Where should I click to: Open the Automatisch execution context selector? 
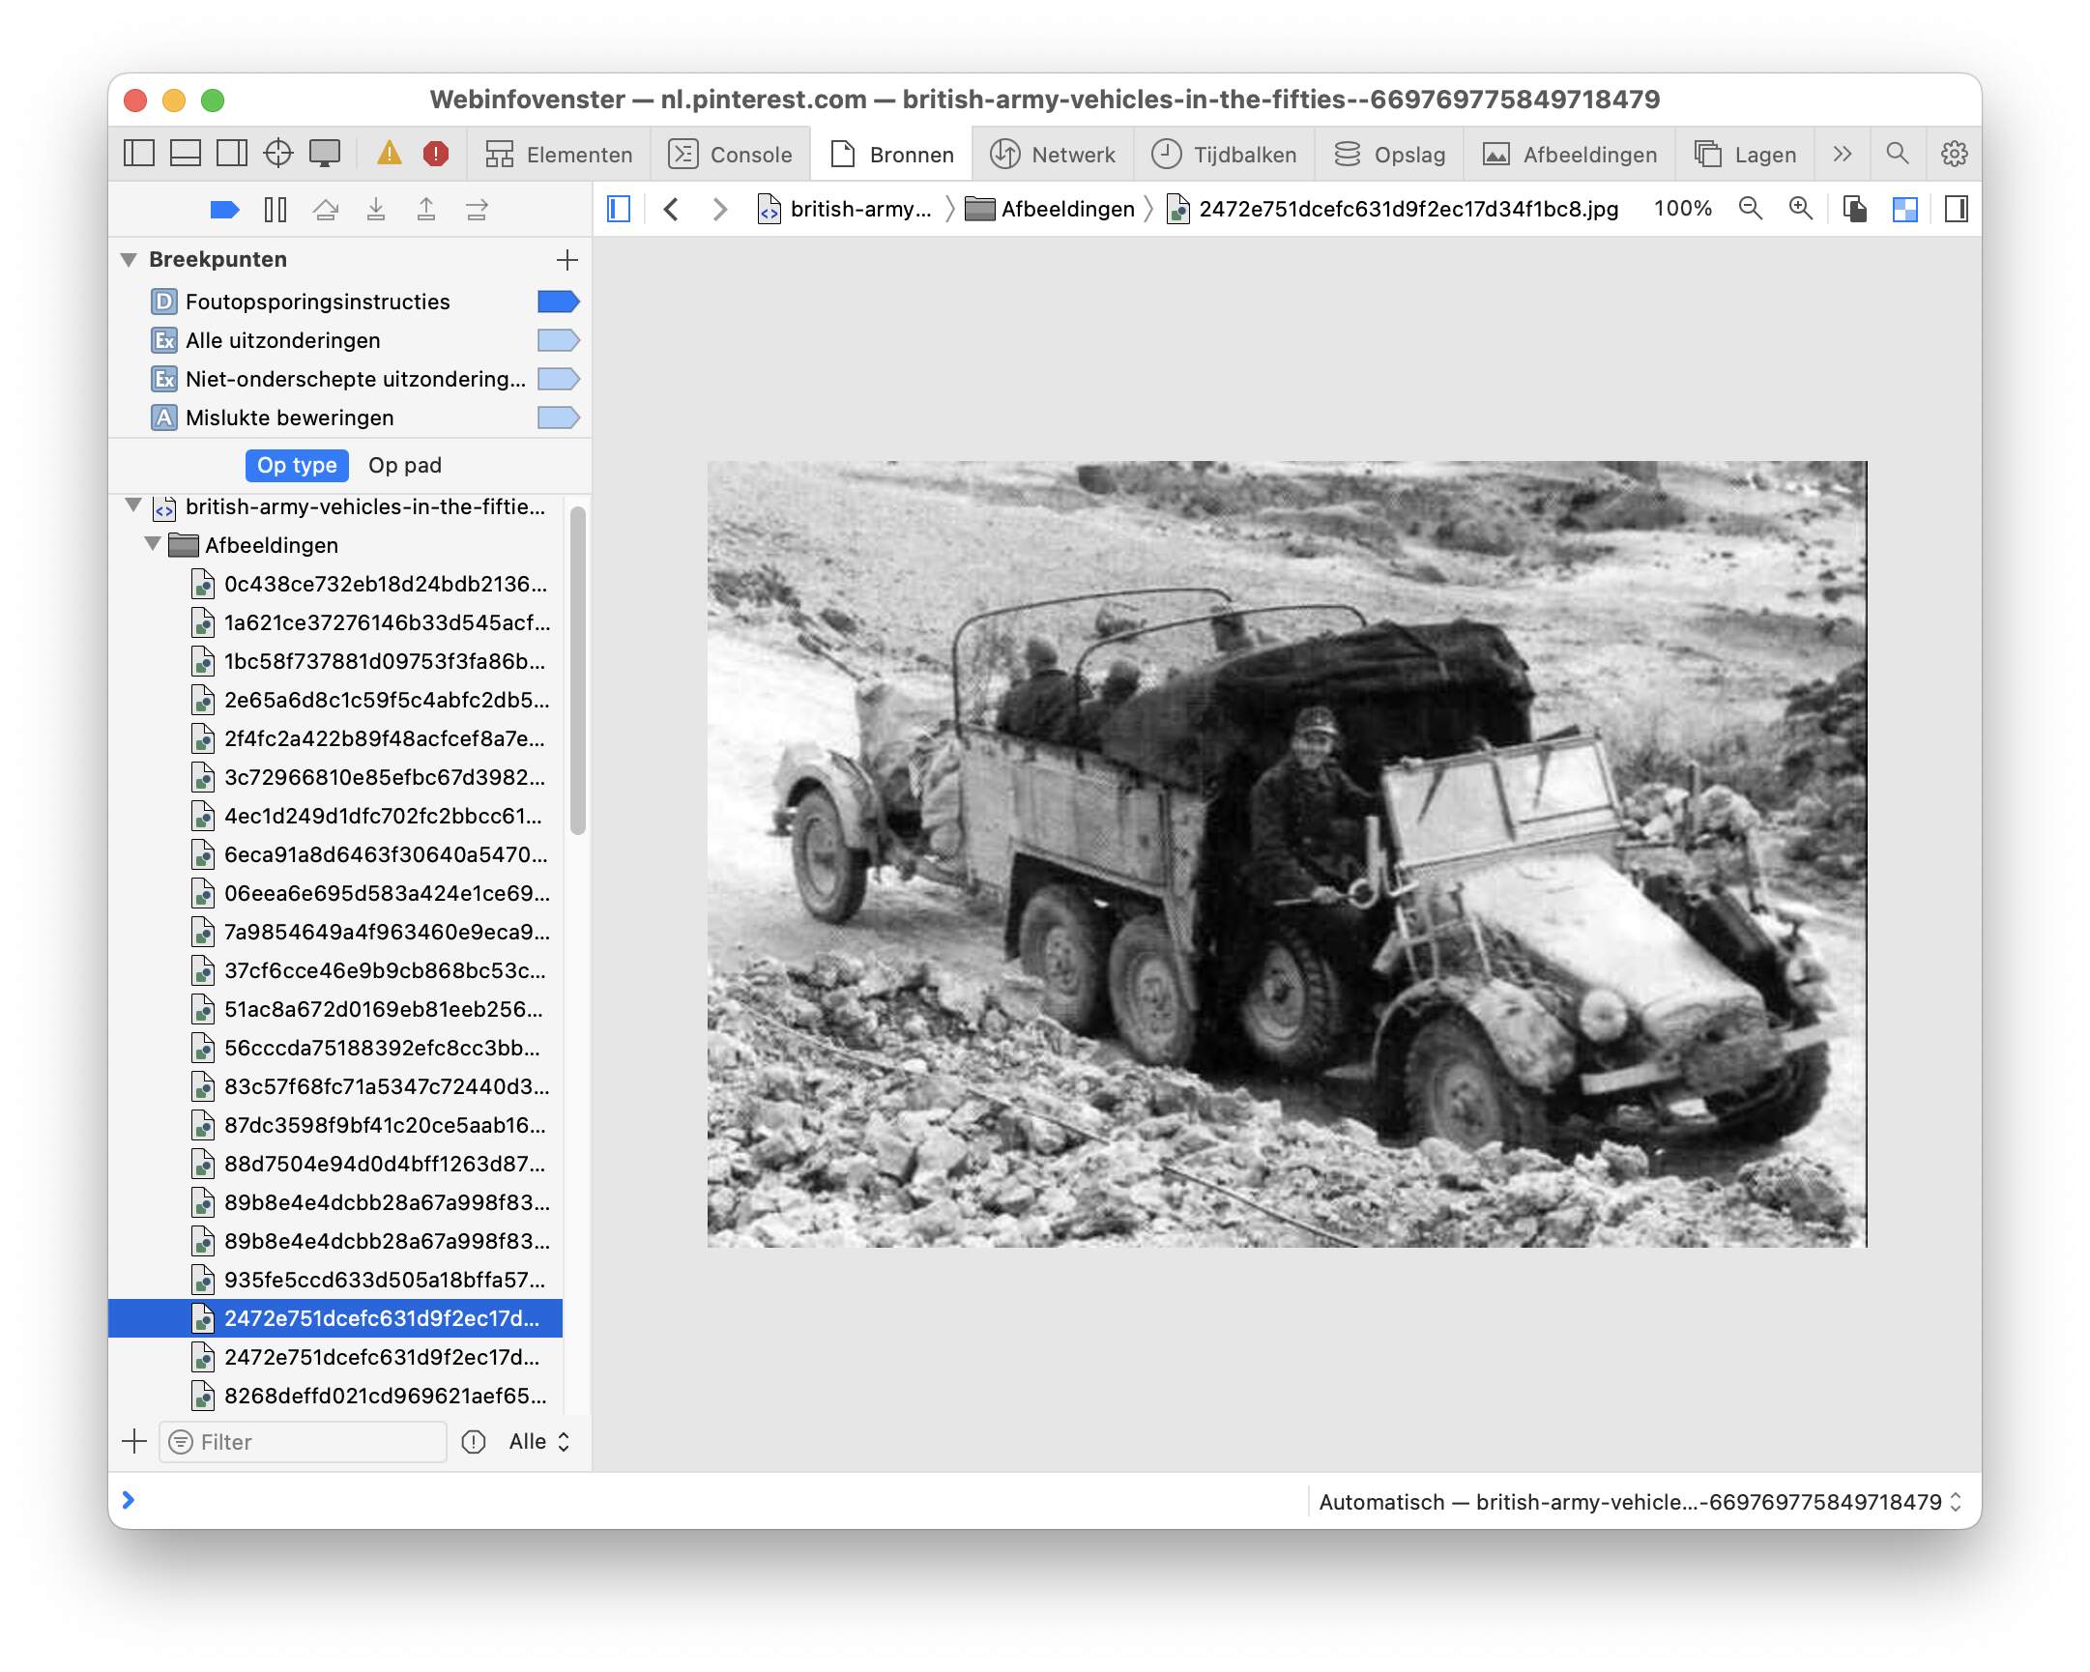[1640, 1501]
